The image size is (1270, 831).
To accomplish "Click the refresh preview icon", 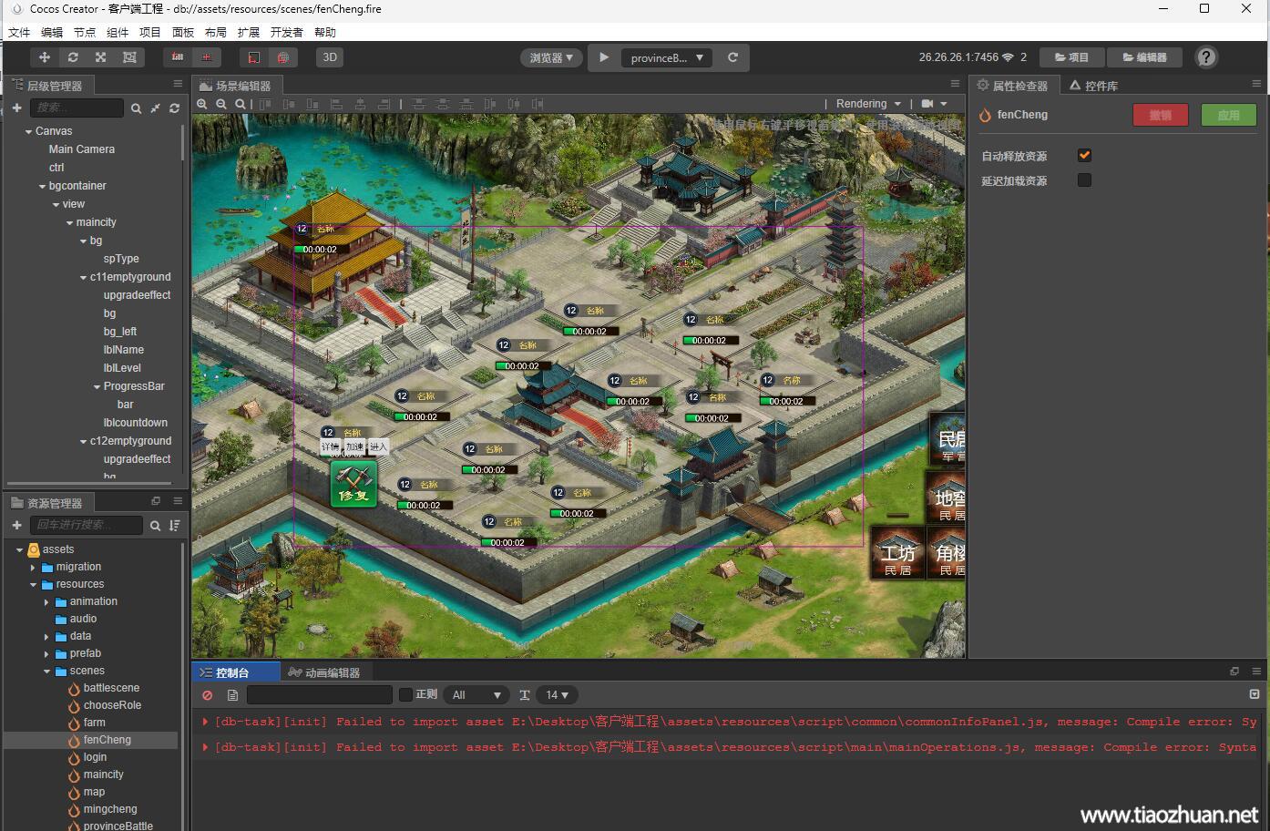I will [x=732, y=57].
